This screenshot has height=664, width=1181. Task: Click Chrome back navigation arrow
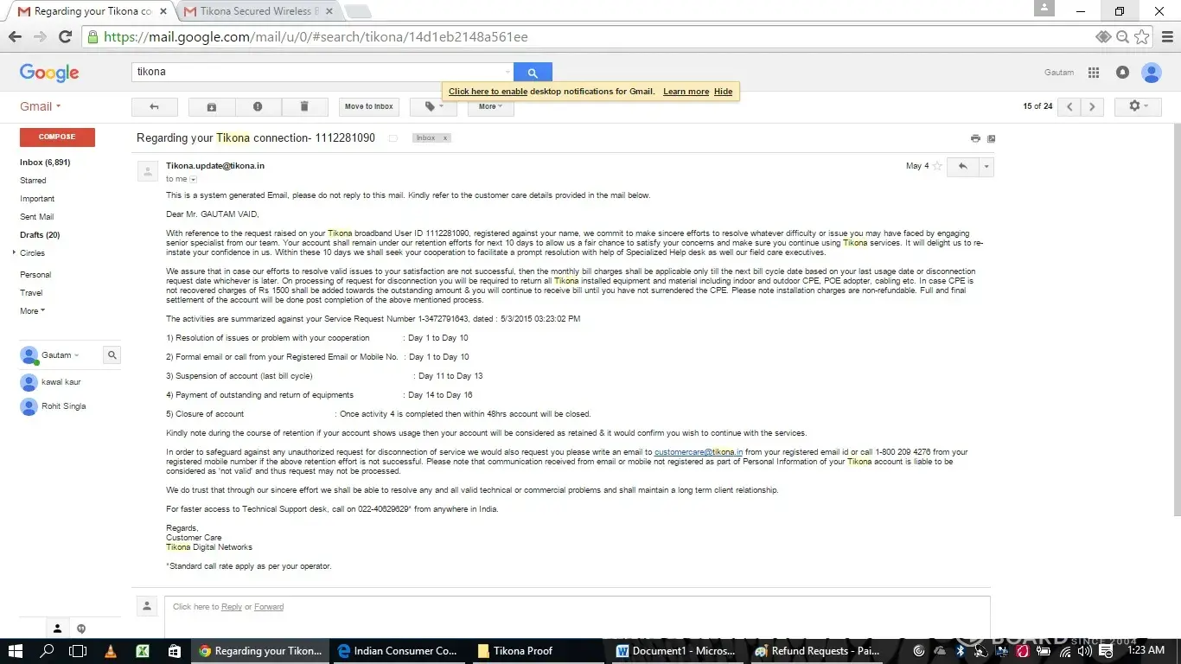pos(15,37)
